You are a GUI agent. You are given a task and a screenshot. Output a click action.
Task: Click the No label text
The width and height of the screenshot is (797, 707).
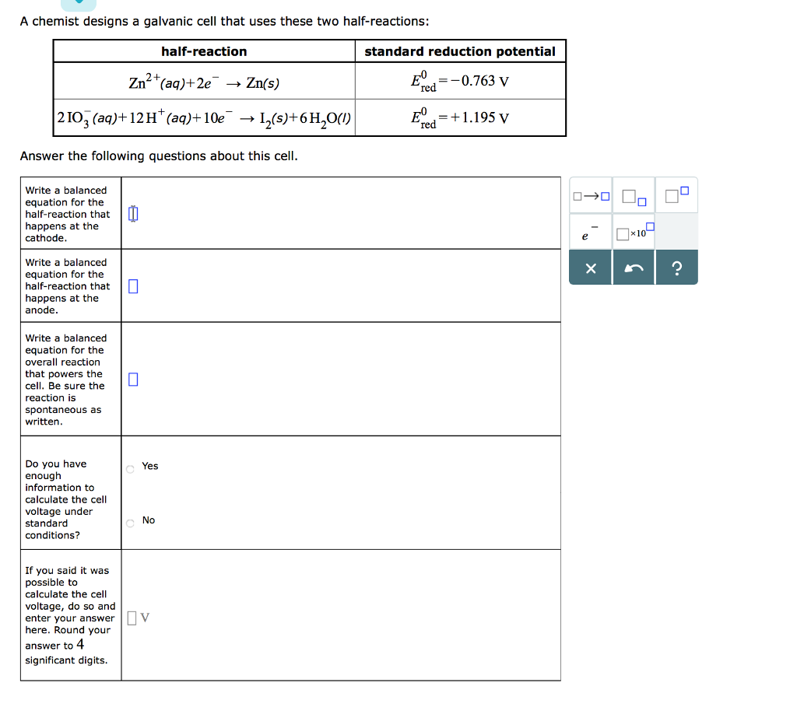click(149, 520)
